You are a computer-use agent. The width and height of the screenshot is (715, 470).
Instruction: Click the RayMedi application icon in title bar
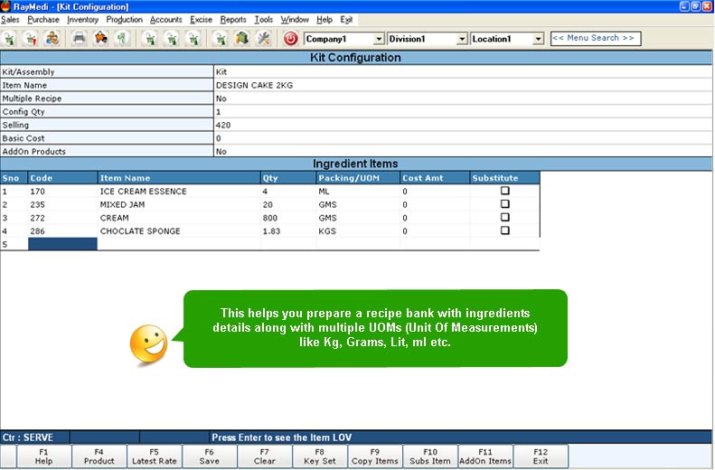[x=5, y=6]
